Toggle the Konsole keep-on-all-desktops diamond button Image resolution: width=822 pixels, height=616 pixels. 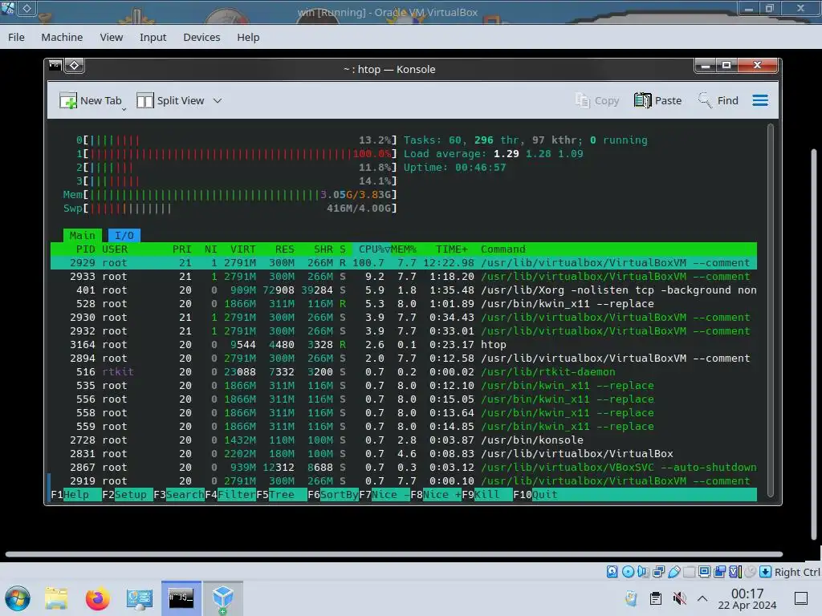[x=74, y=66]
